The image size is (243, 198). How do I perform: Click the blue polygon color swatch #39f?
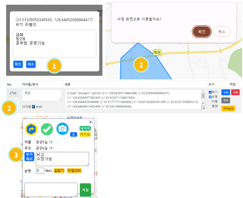point(33,106)
